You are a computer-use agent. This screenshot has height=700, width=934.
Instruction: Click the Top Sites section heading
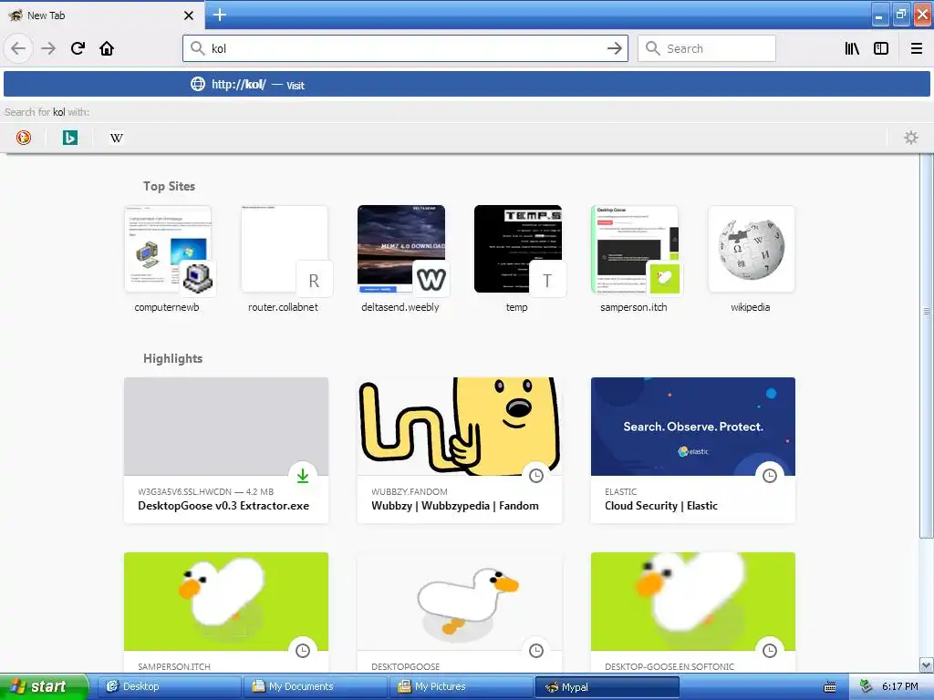tap(169, 186)
